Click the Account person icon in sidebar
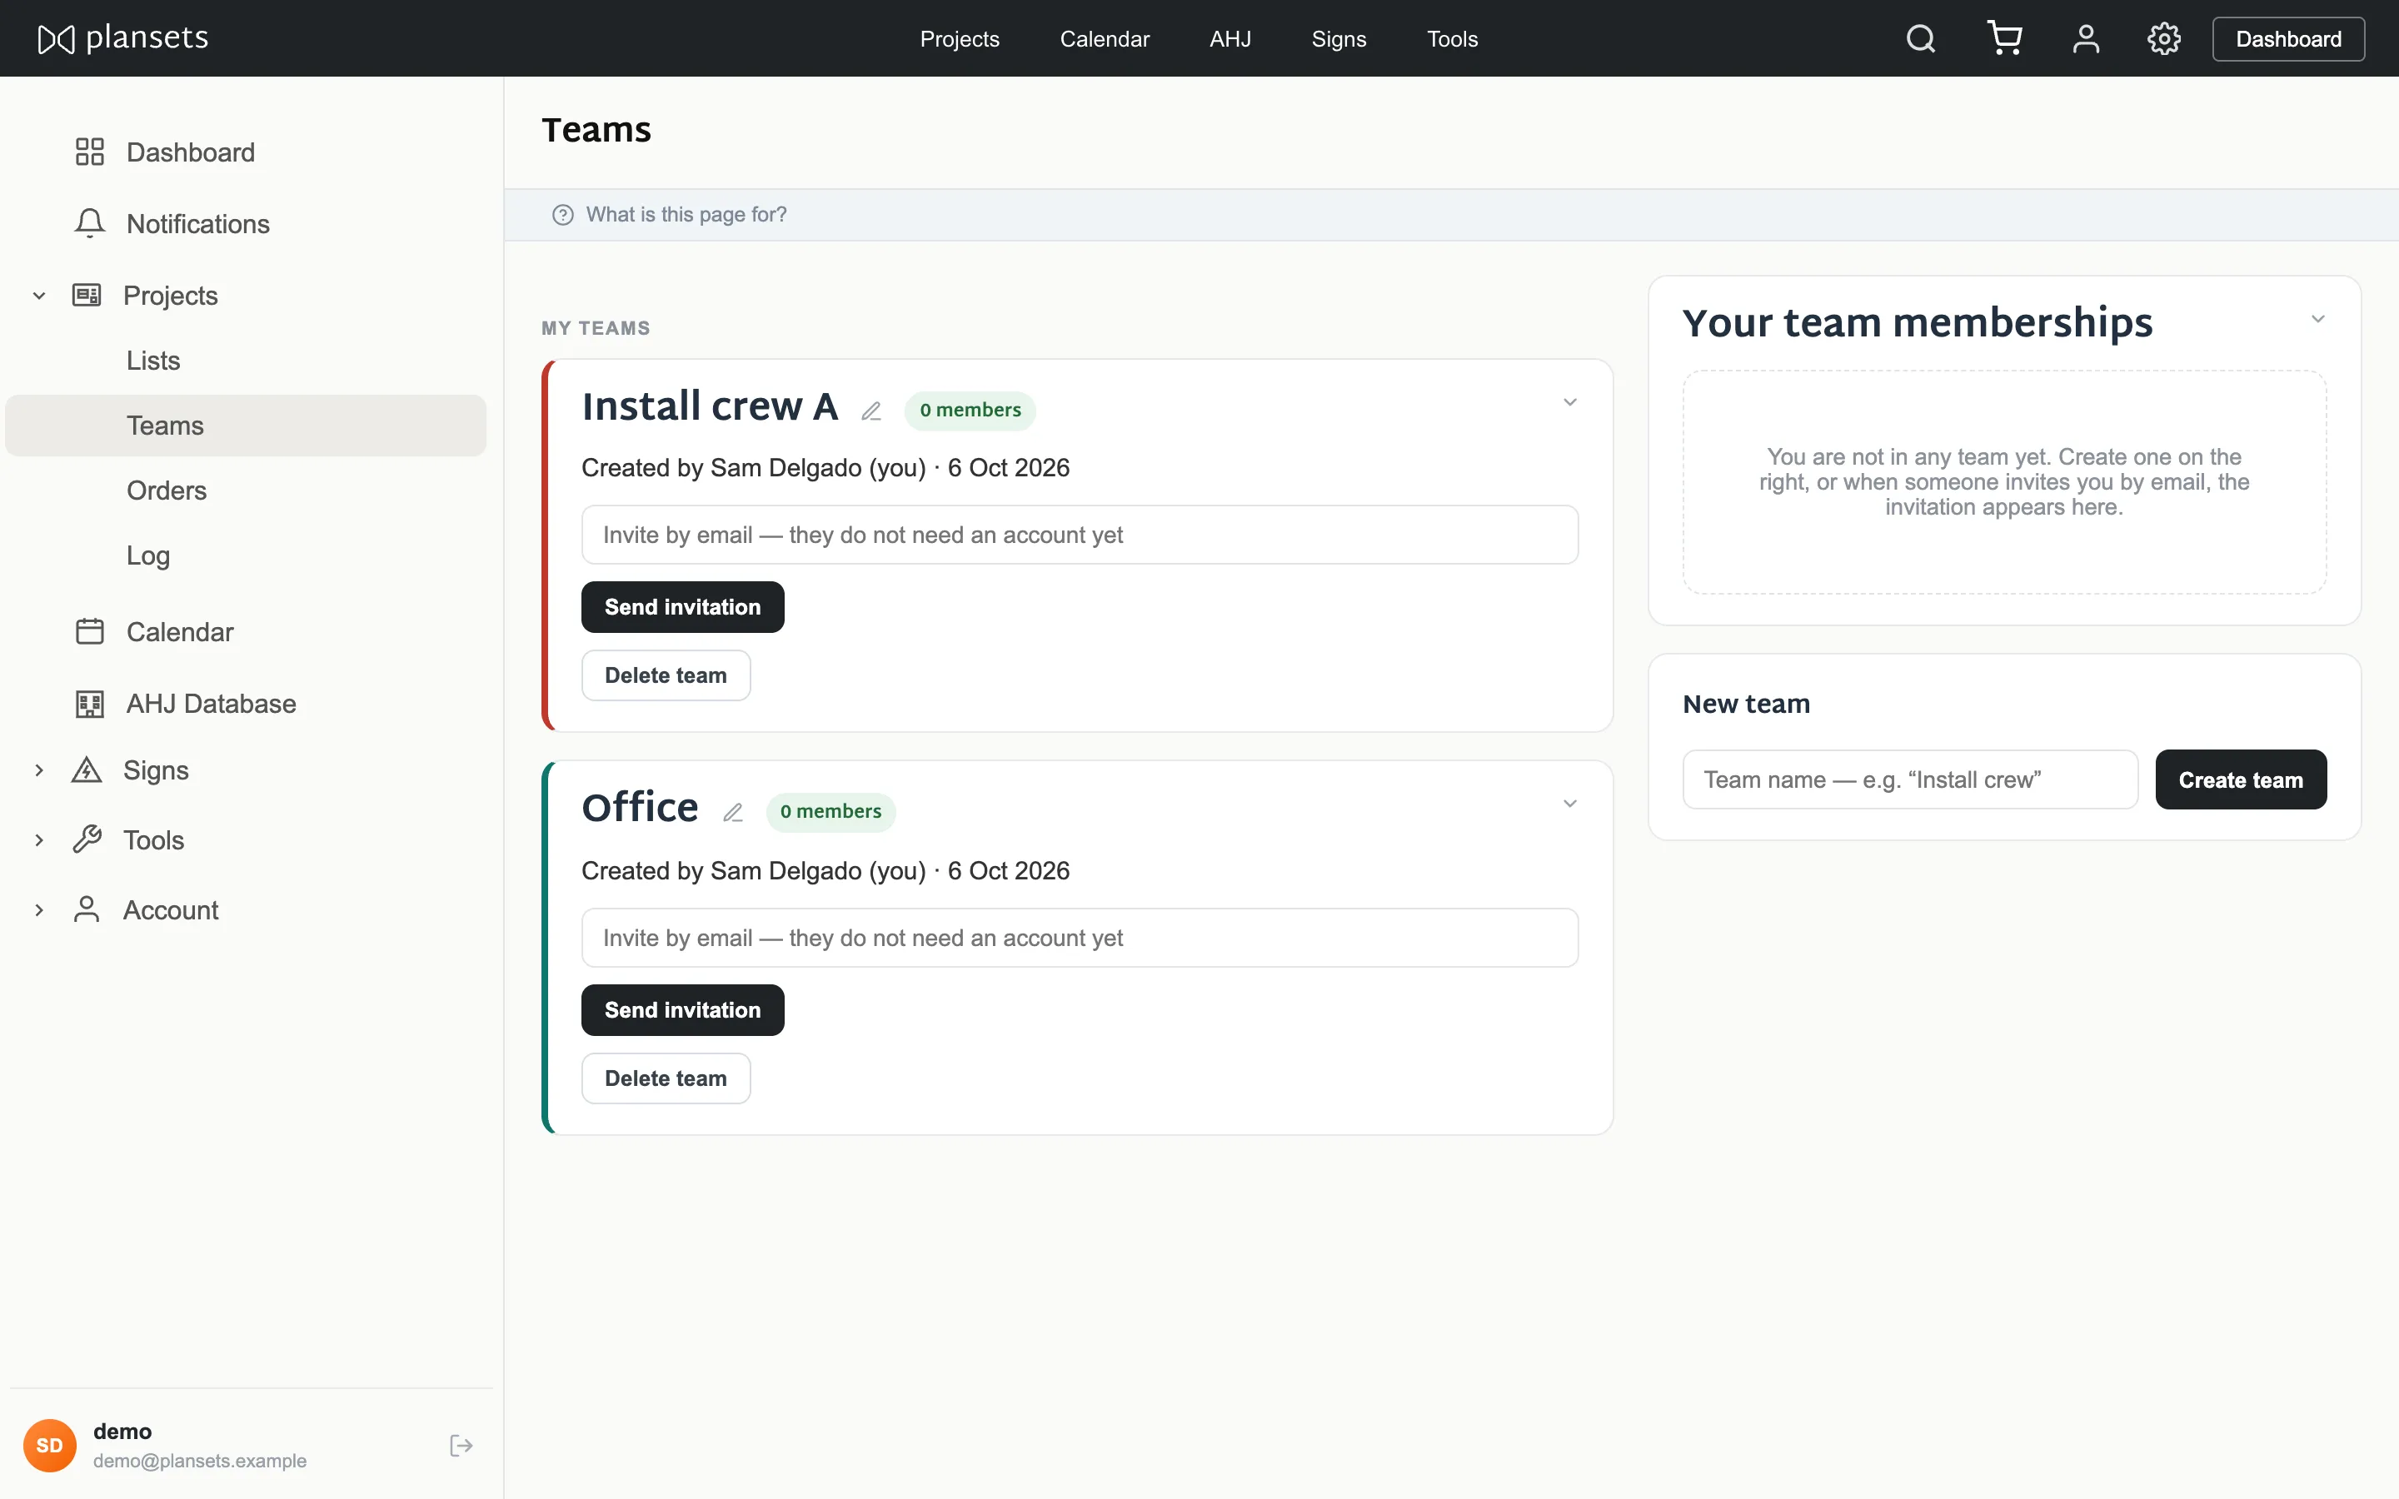Screen dimensions: 2399x1499 click(87, 909)
